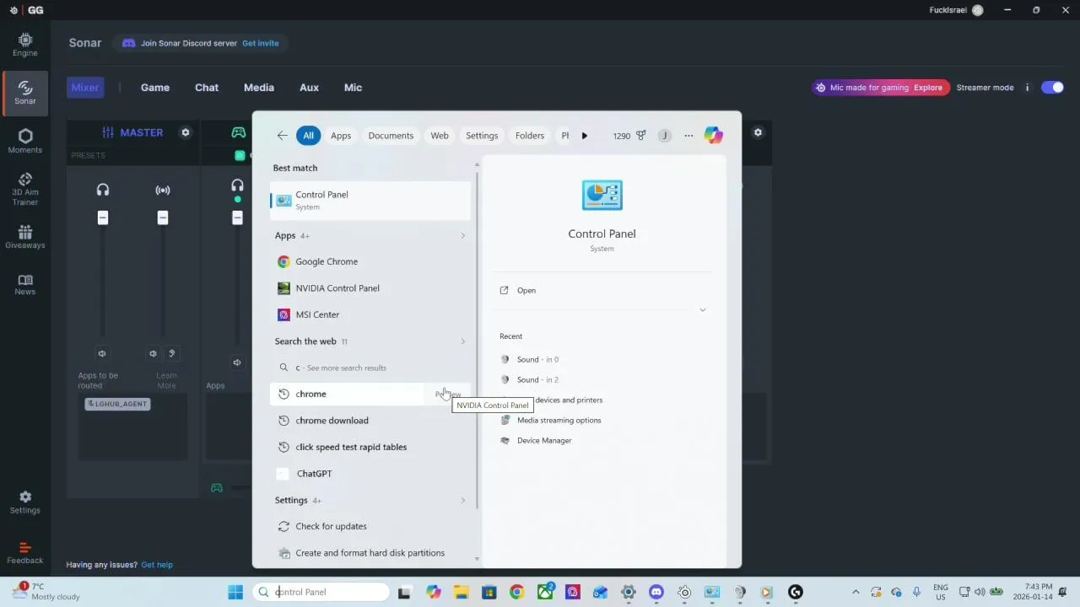Expand the Search the web results group
This screenshot has width=1080, height=607.
(x=462, y=341)
